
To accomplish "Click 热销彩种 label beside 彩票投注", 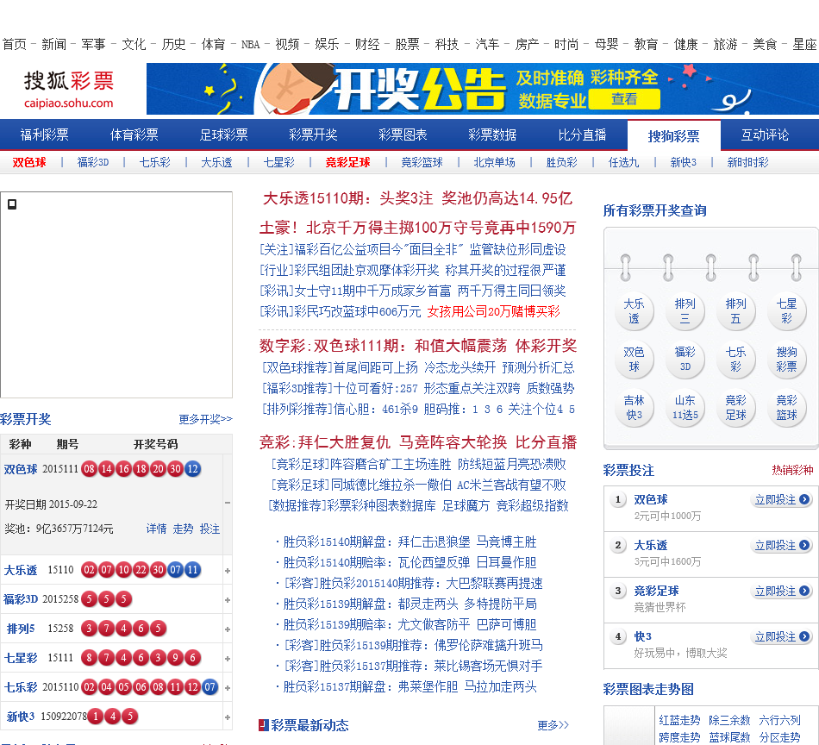I will tap(792, 470).
